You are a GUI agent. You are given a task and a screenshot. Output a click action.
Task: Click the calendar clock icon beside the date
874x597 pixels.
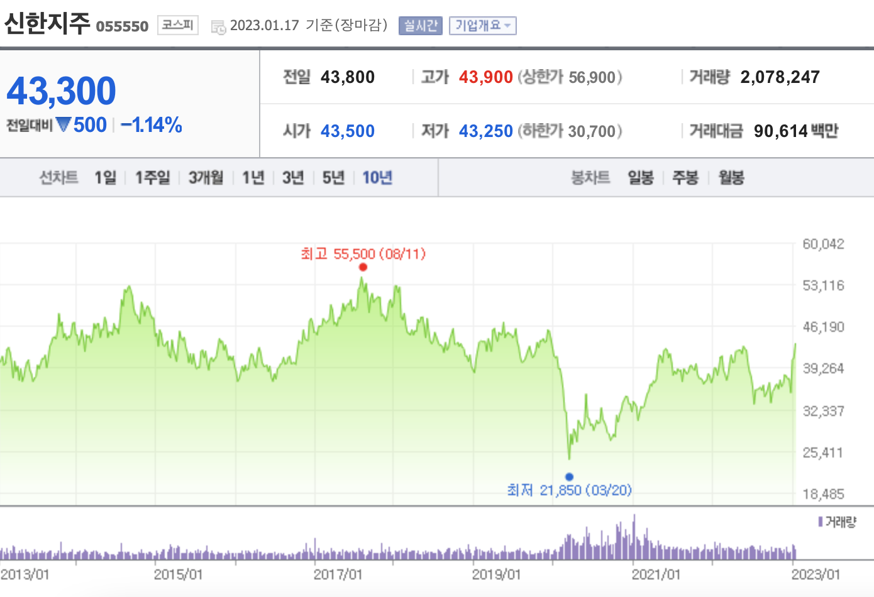point(218,26)
